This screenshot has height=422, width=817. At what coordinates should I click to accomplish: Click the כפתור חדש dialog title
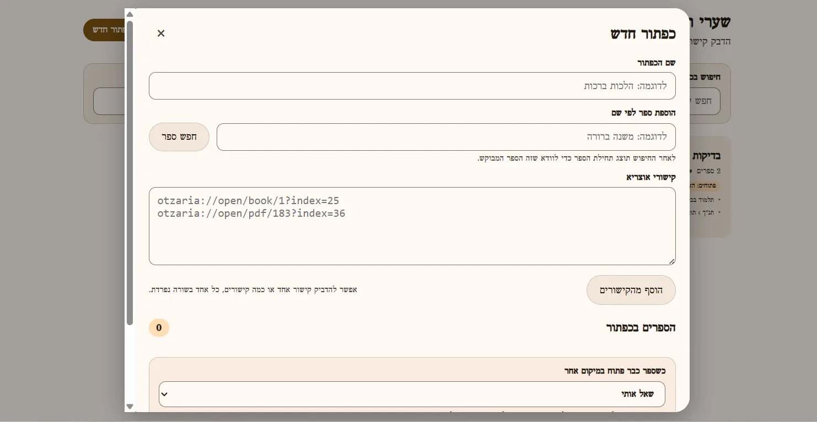point(643,34)
